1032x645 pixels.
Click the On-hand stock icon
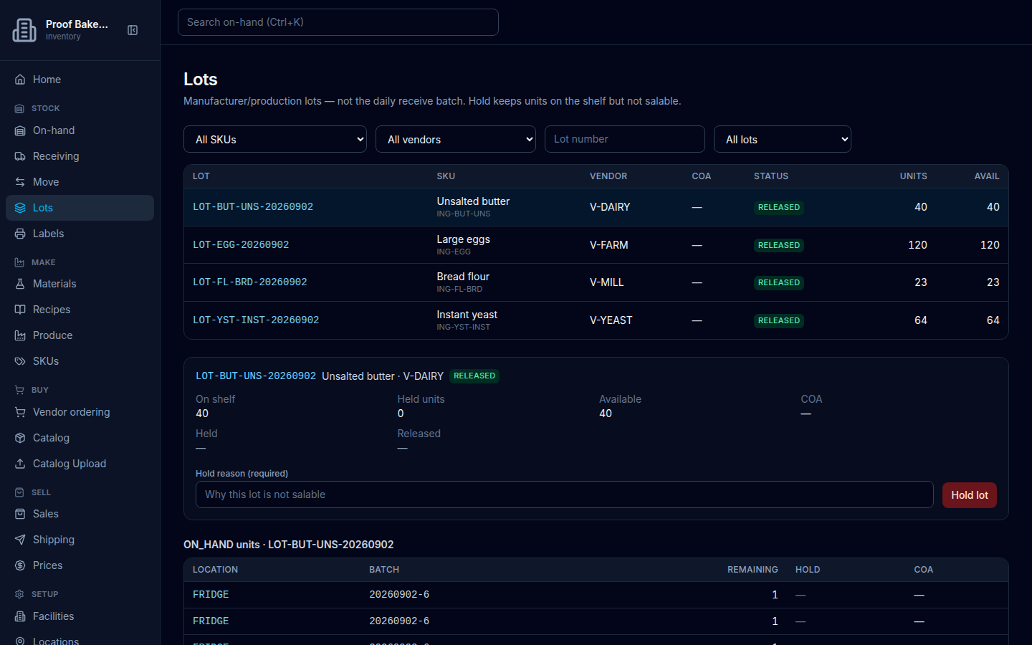pos(20,130)
